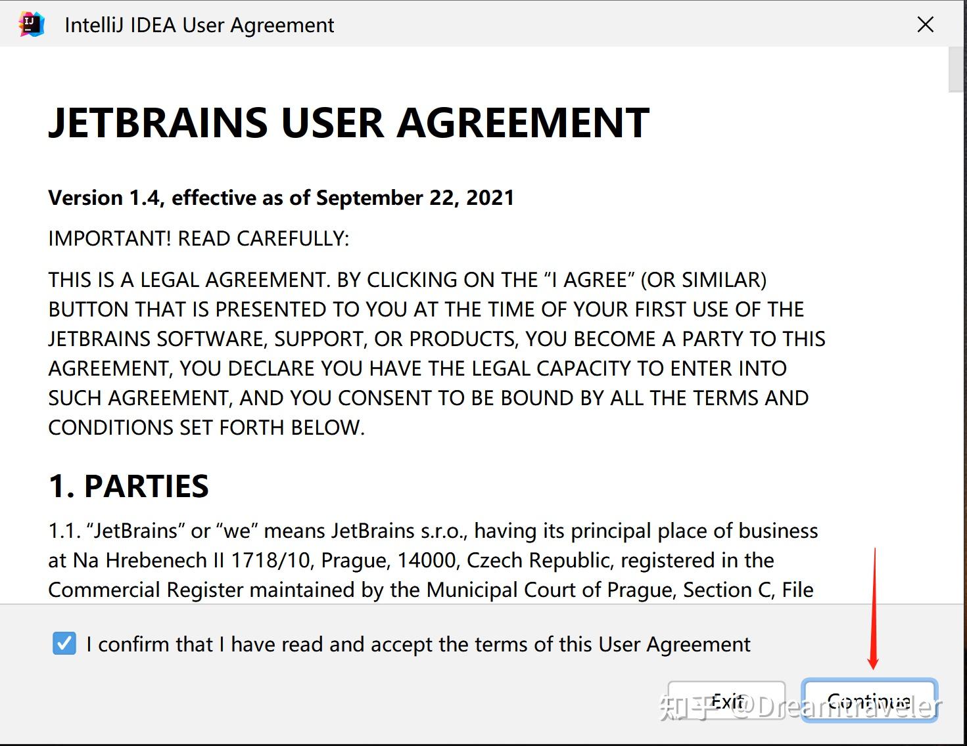Close the User Agreement dialog with the X
This screenshot has height=746, width=967.
click(925, 24)
